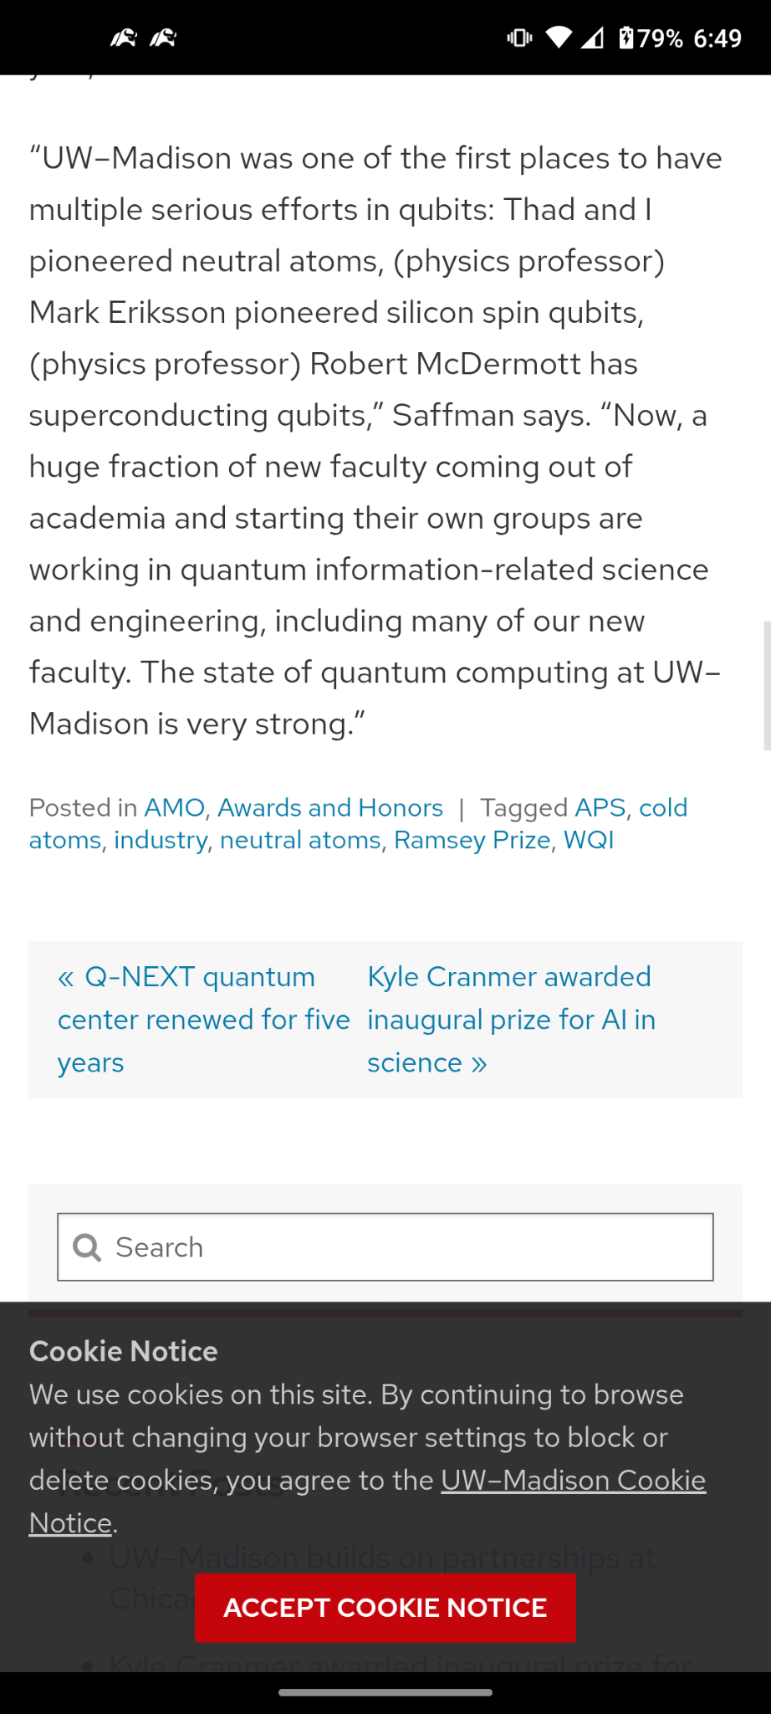Tap the vibrate mode status icon
The width and height of the screenshot is (771, 1714).
(x=519, y=38)
